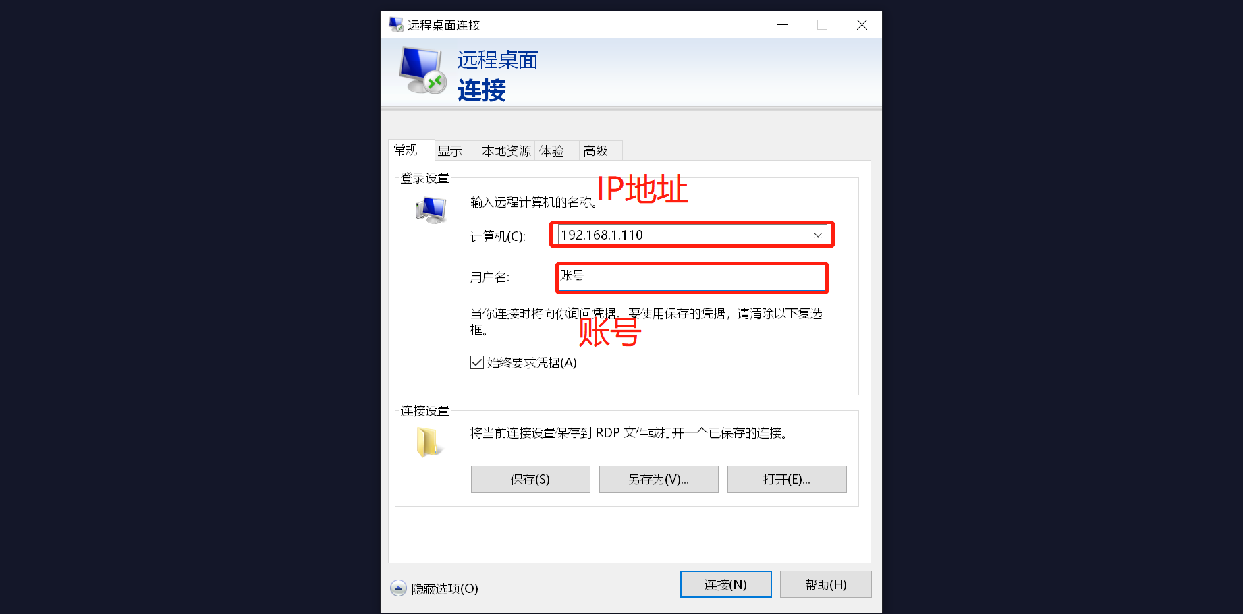
Task: Click the 打开(E)... button
Action: pos(787,479)
